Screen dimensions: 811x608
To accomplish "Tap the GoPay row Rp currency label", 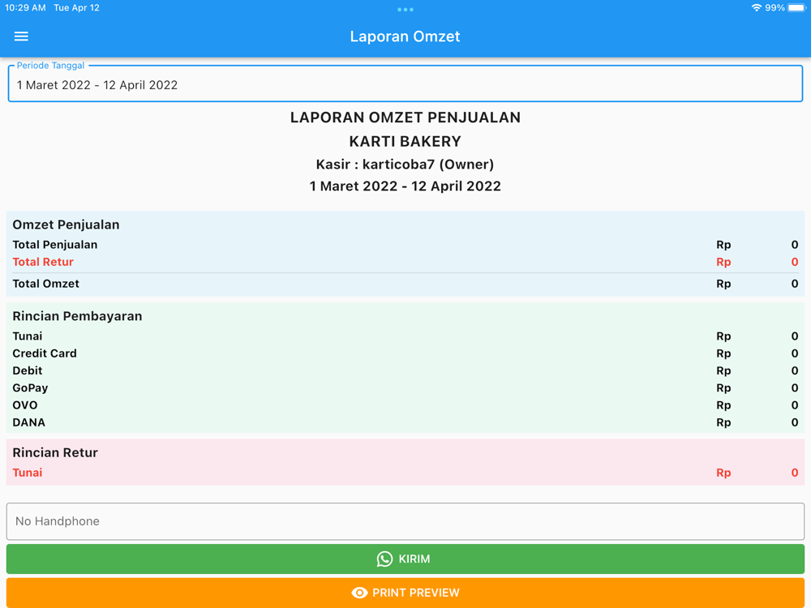I will click(723, 388).
